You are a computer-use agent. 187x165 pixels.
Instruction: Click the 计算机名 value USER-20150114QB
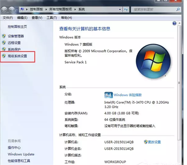119,142
